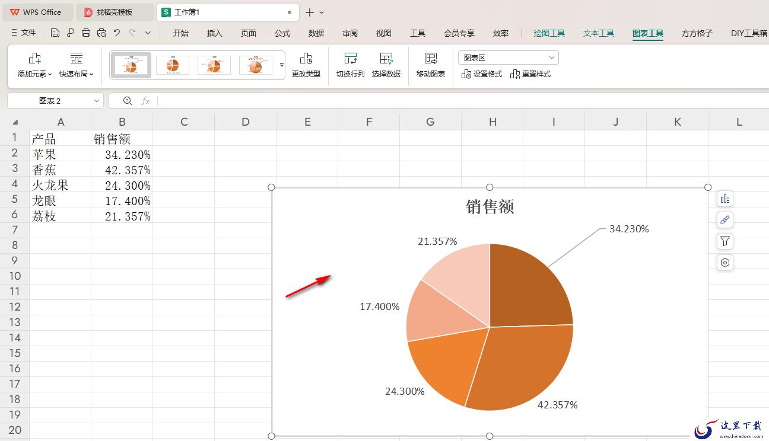This screenshot has width=769, height=441.
Task: Open the 添加元素 dropdown
Action: [x=34, y=65]
